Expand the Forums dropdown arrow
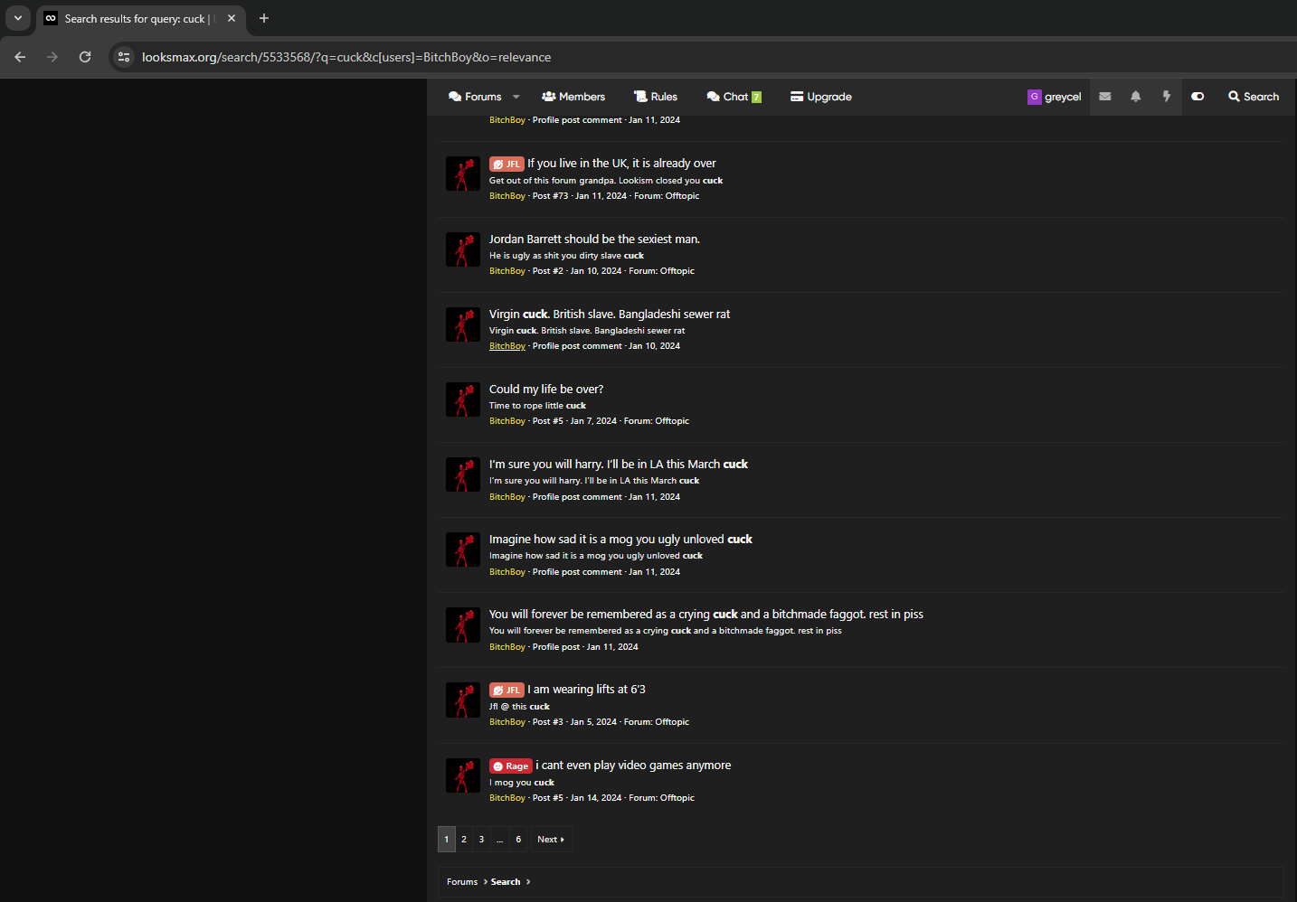 pyautogui.click(x=516, y=97)
